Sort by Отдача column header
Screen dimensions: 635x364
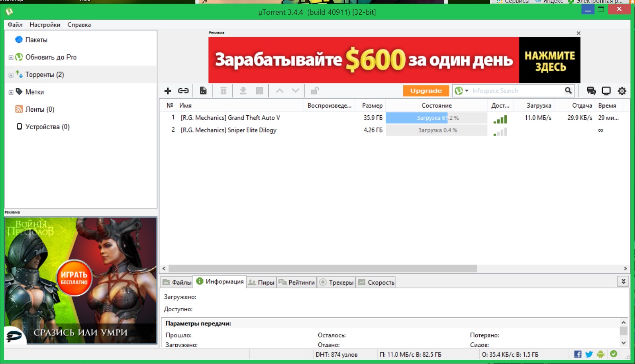(582, 106)
